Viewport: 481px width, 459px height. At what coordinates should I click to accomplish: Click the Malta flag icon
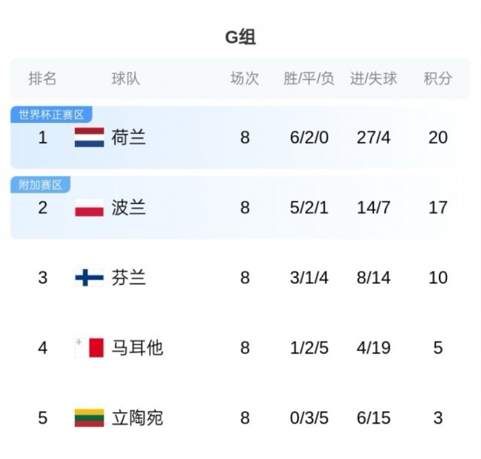pos(89,348)
